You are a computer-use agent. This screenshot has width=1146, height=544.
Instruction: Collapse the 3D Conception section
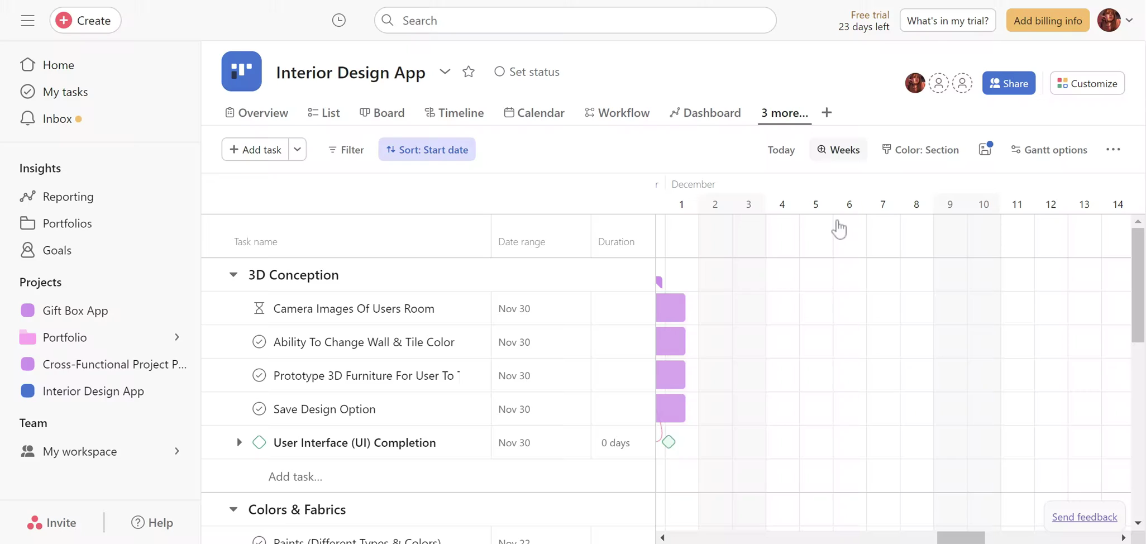(233, 274)
